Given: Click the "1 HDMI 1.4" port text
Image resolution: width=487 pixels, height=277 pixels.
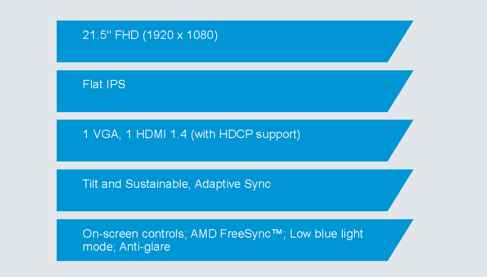Looking at the screenshot, I should point(156,134).
